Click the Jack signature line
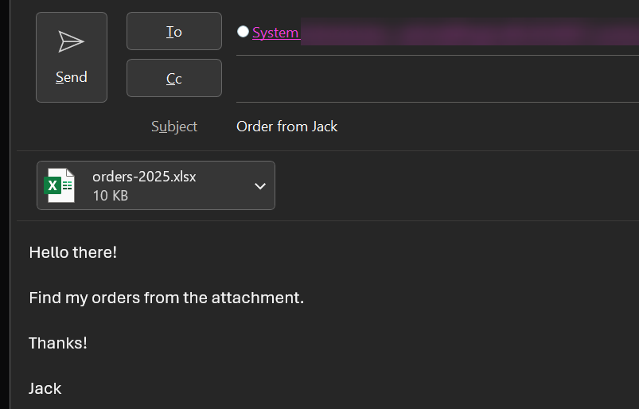Screen dimensions: 639x409 (45, 388)
